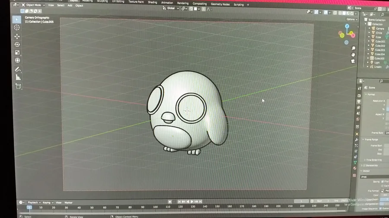Click the output path /tmp\ field
The height and width of the screenshot is (218, 389).
375,177
